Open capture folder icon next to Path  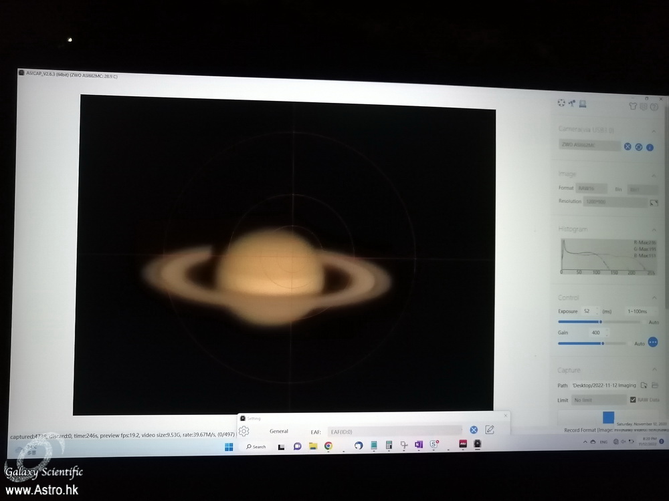tap(655, 385)
